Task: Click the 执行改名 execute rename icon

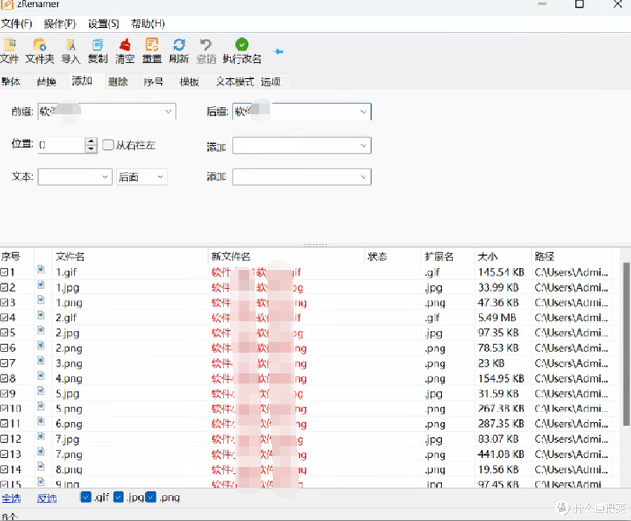Action: pos(242,44)
